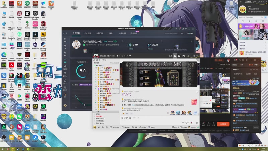Open the send options dropdown below the chat input
Viewport: 268px width, 151px height.
pyautogui.click(x=188, y=123)
